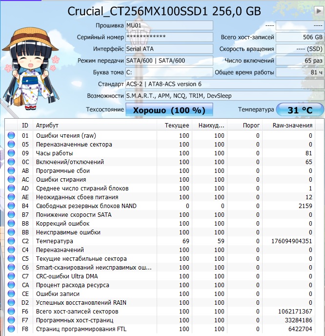Select the Текущие нестабильные сектора attribute name
The image size is (325, 336).
tap(81, 259)
